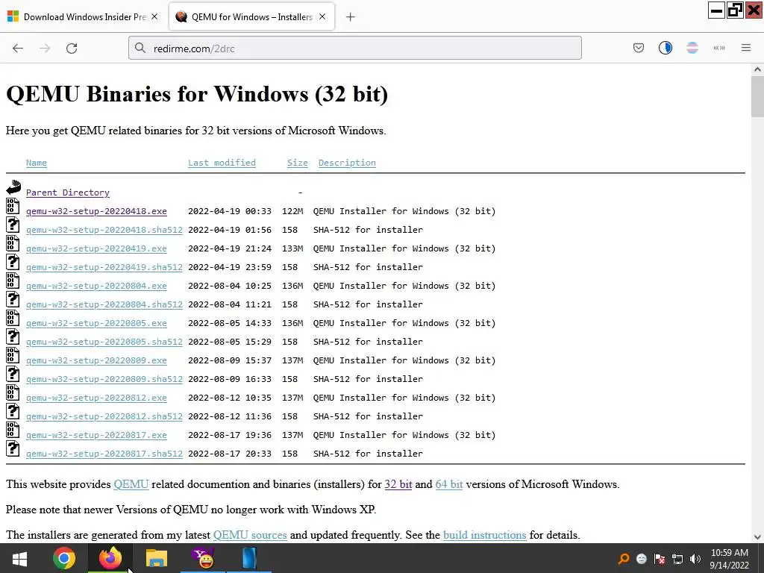Open qemu-w32-setup-20220804.sha512

coord(104,304)
